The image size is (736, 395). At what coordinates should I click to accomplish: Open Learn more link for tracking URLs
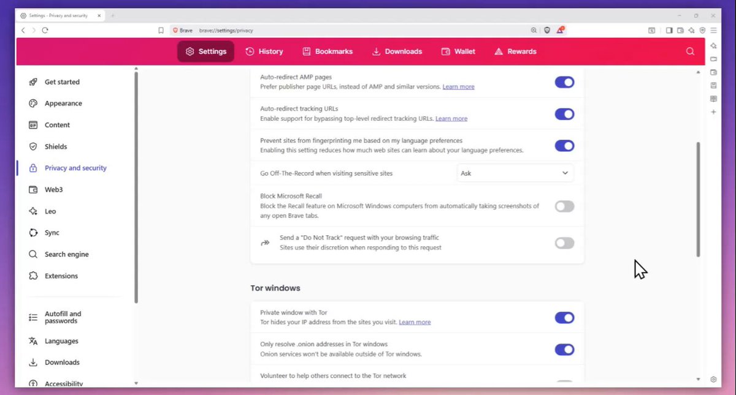coord(451,119)
